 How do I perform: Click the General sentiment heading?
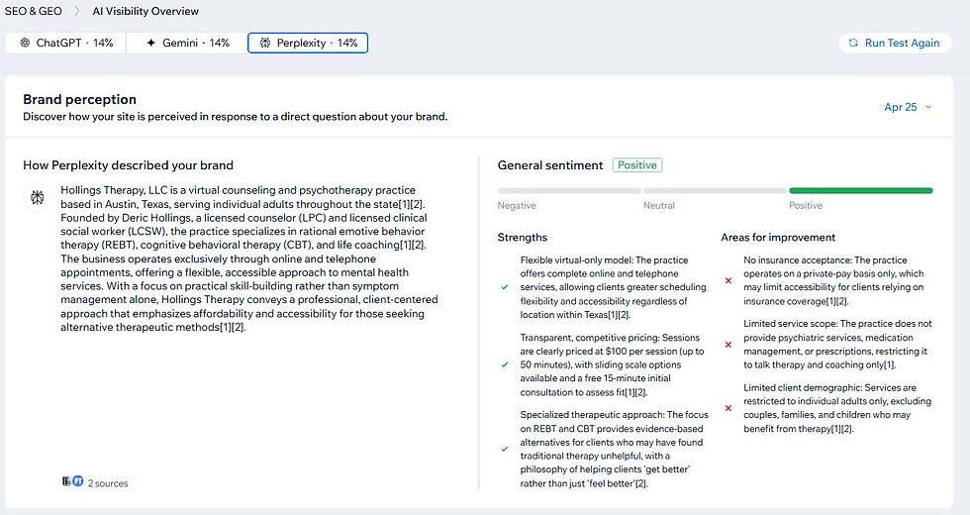pos(550,165)
